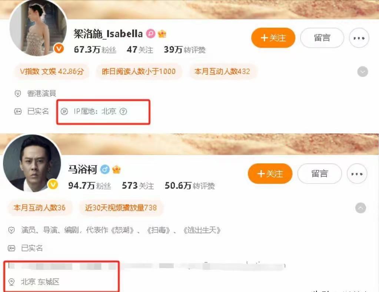
Task: Click 昨日阅读人数小于1000 tag
Action: pyautogui.click(x=139, y=71)
